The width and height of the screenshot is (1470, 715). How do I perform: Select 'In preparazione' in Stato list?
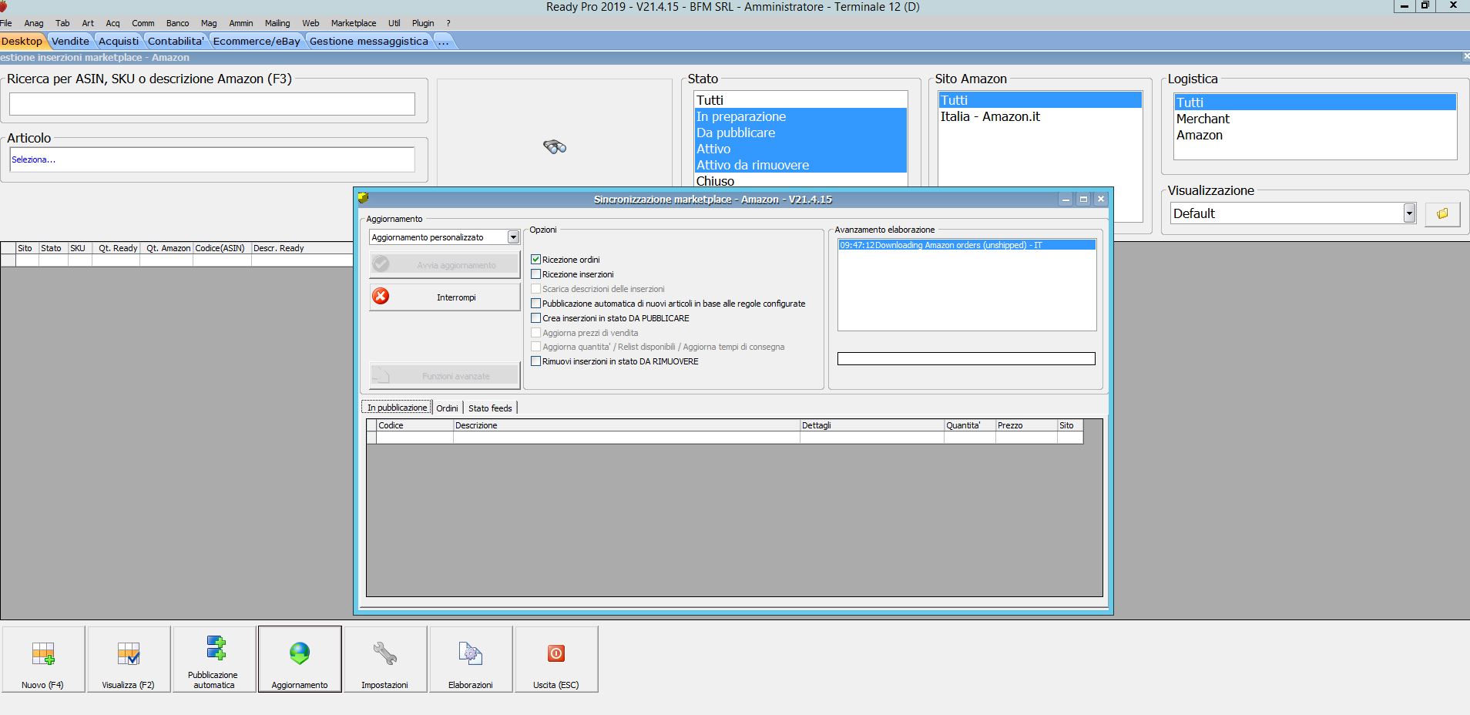800,116
